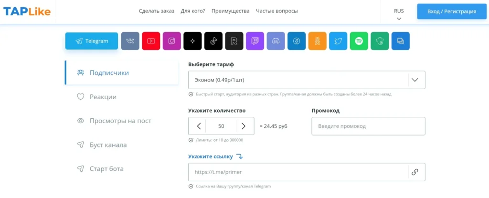This screenshot has height=198, width=489.
Task: Go to Преимущества section
Action: click(231, 11)
